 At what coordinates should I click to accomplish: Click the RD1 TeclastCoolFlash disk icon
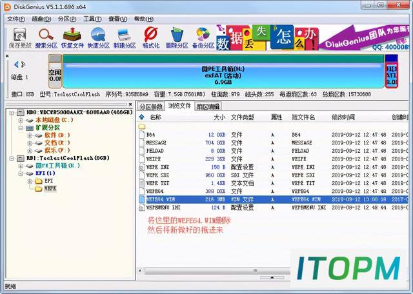pos(21,158)
